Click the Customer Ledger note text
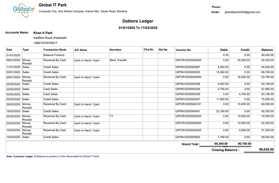Viewport: 279px width, 183px height. 53,156
